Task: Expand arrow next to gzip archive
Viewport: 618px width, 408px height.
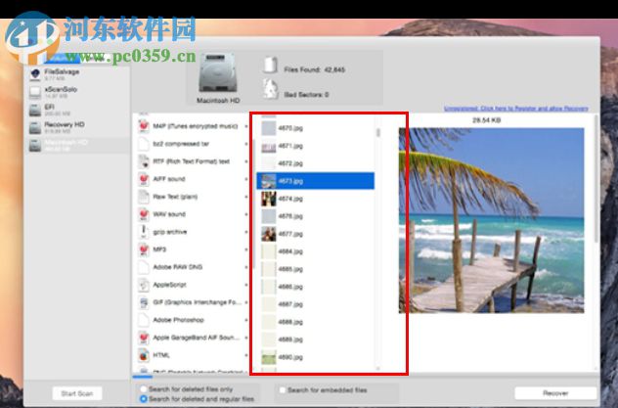Action: (246, 232)
